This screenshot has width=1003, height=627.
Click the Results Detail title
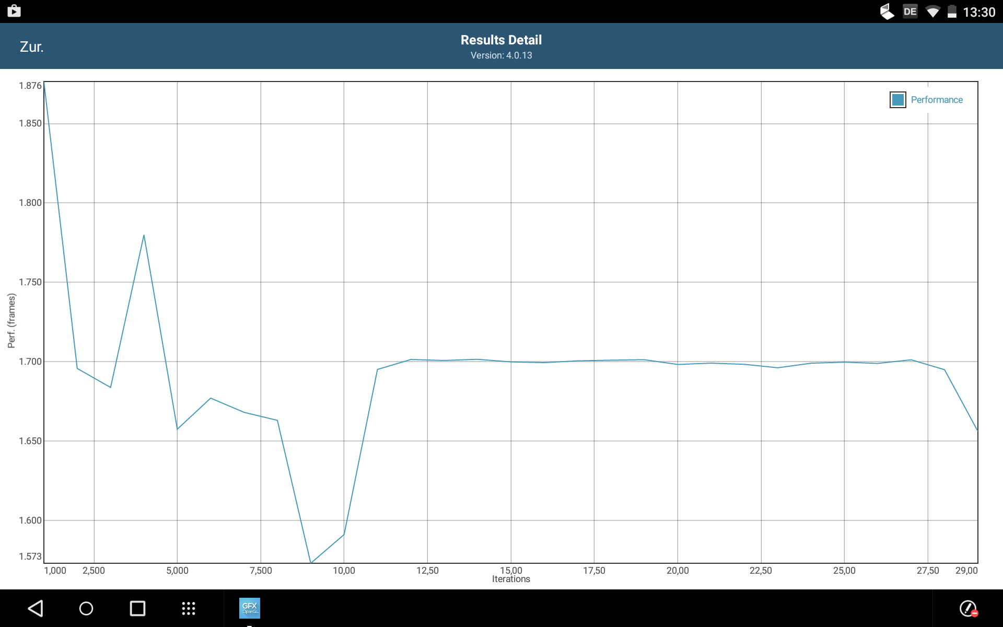point(501,40)
